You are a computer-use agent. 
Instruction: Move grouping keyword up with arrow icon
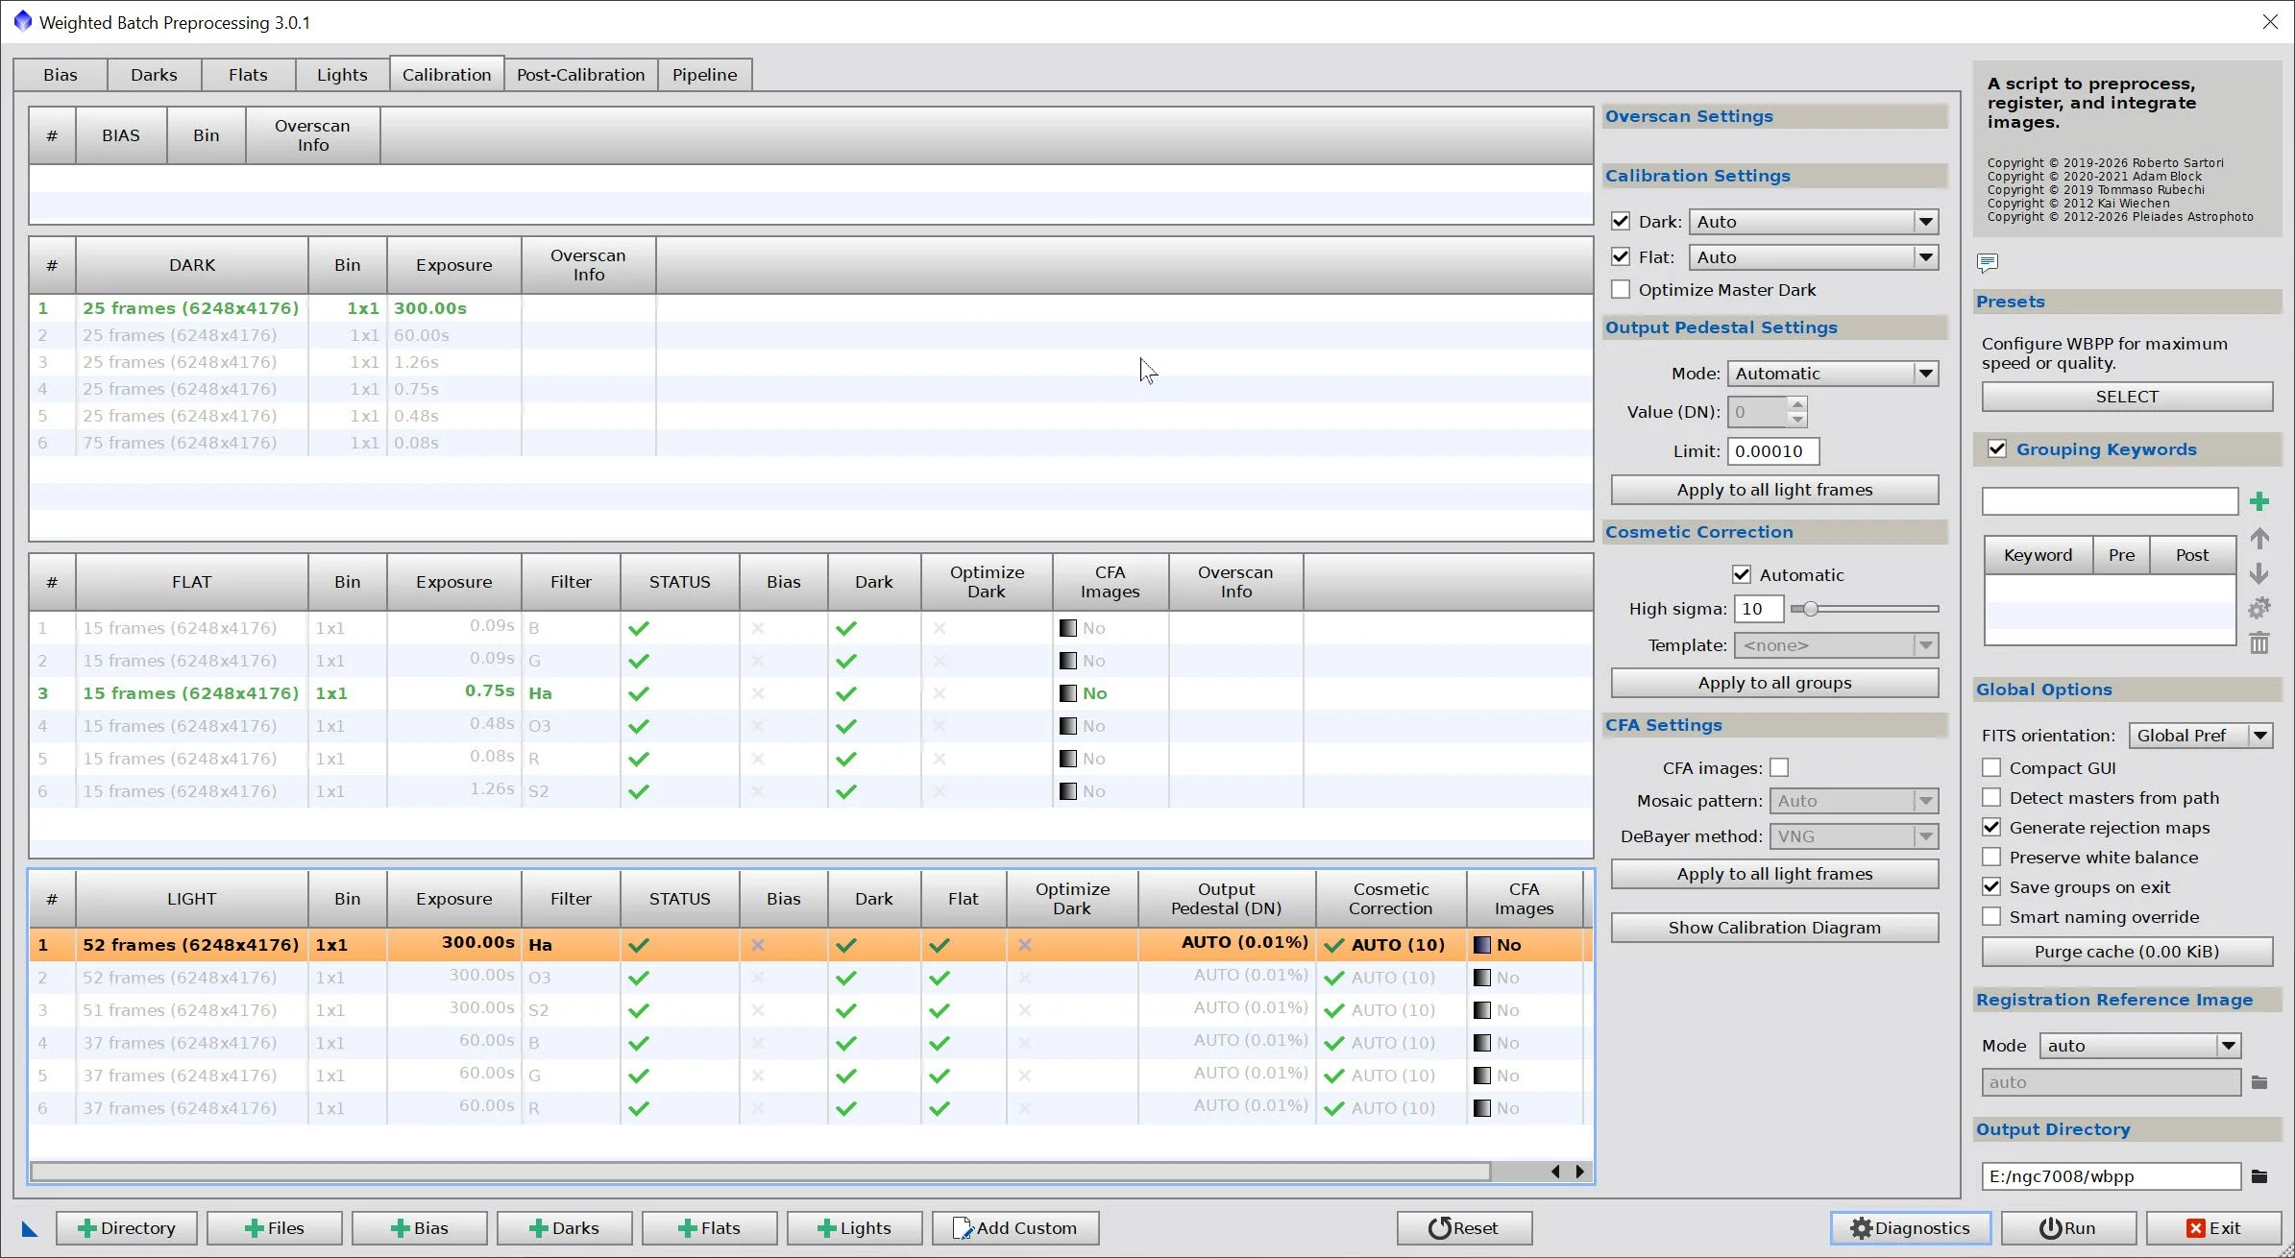[2259, 539]
